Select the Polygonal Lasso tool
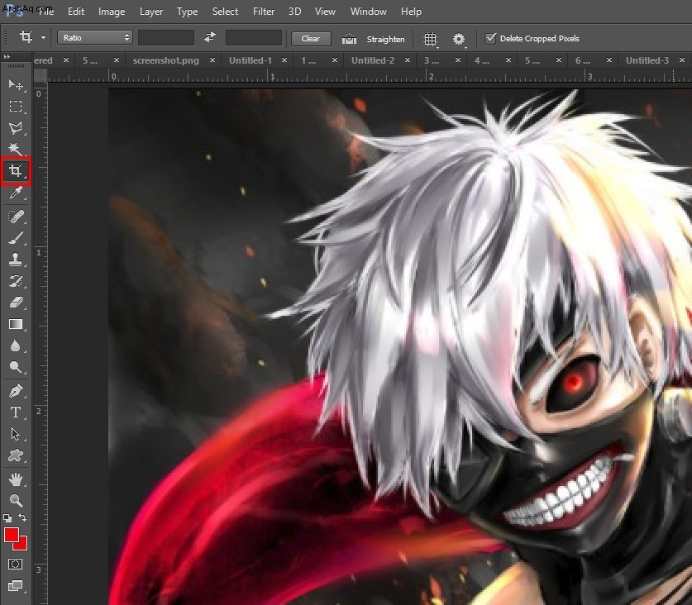The image size is (692, 605). pos(16,128)
